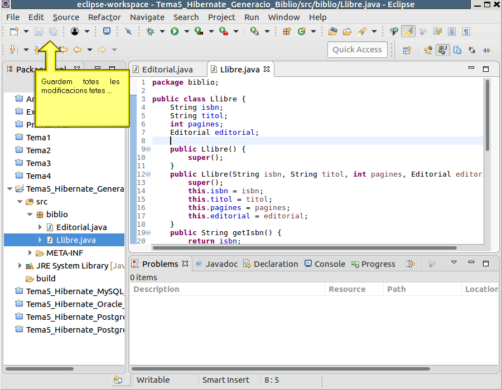Select Tema5_Hibernate_MySQL project in explorer
Viewport: 502px width, 390px height.
point(74,291)
